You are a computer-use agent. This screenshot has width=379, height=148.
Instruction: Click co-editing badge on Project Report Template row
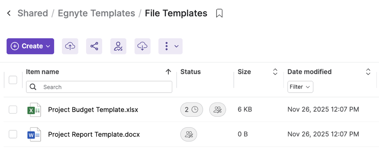189,134
